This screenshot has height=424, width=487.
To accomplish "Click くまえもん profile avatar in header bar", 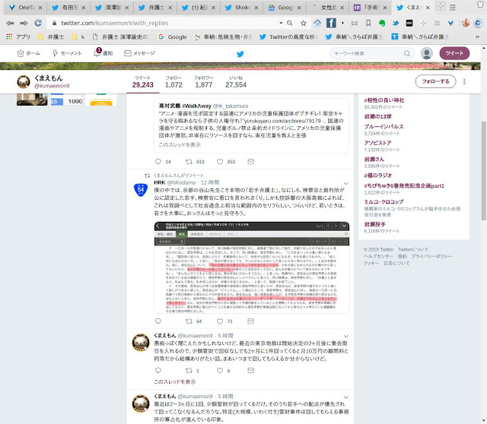I will pos(24,82).
